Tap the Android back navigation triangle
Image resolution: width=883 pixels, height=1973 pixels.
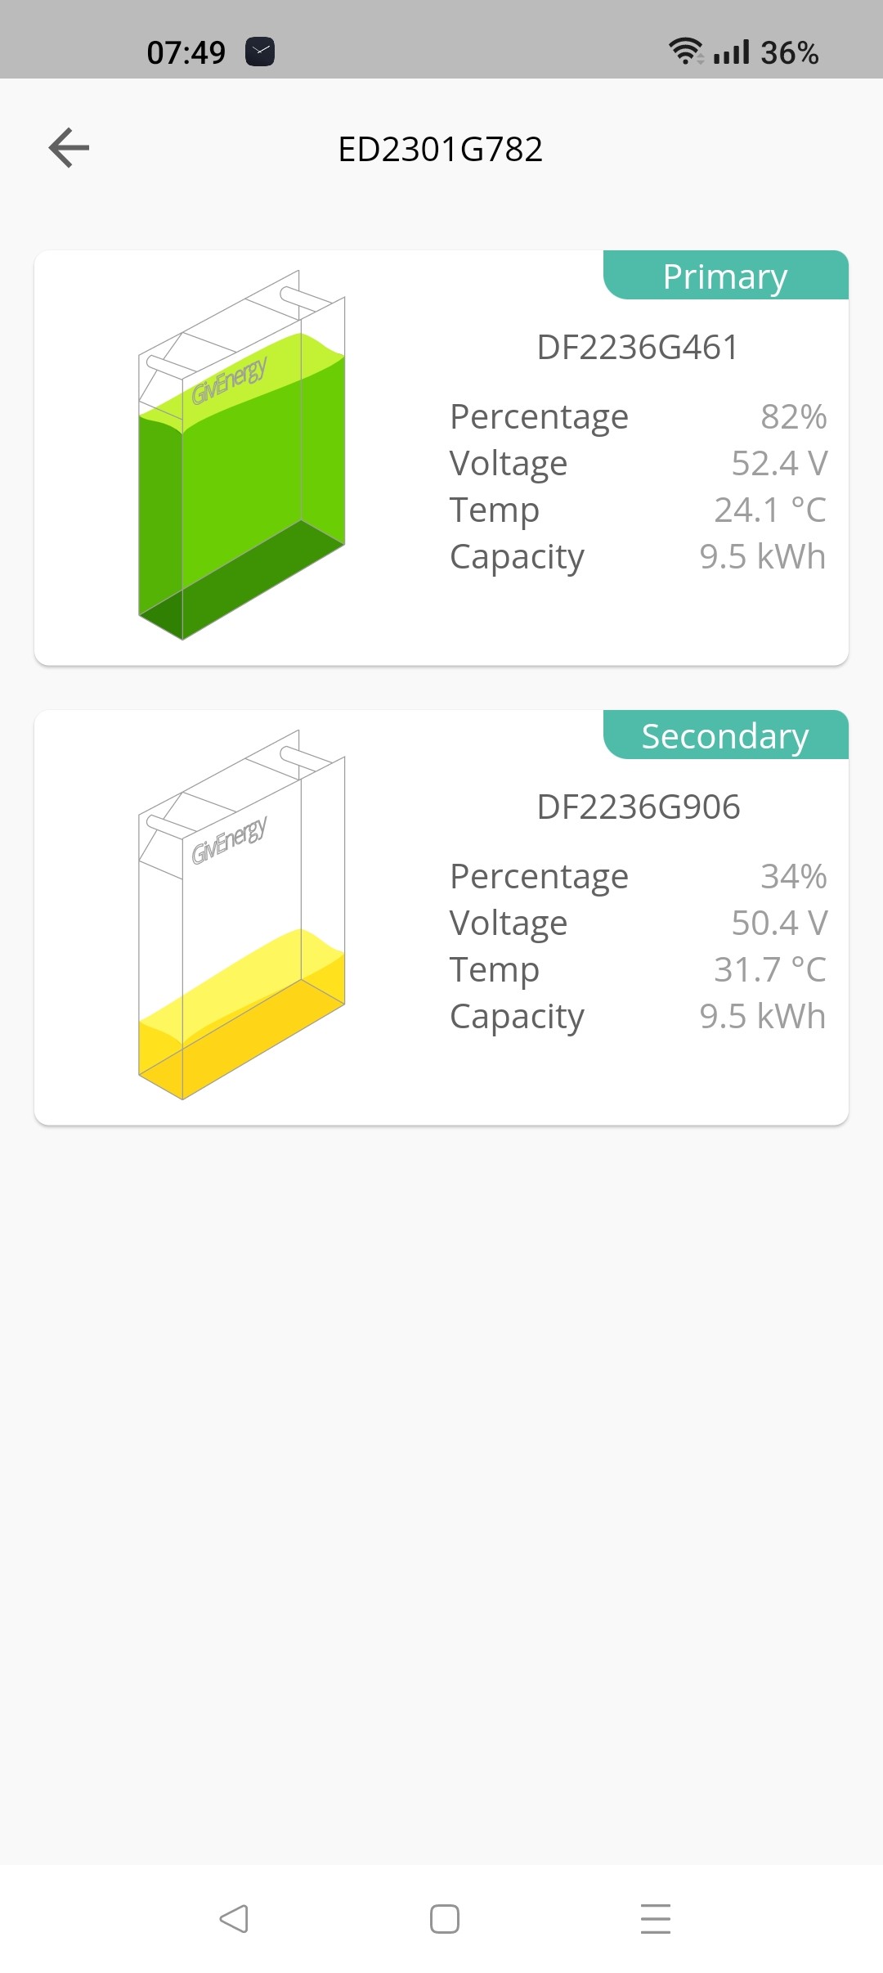pyautogui.click(x=234, y=1918)
